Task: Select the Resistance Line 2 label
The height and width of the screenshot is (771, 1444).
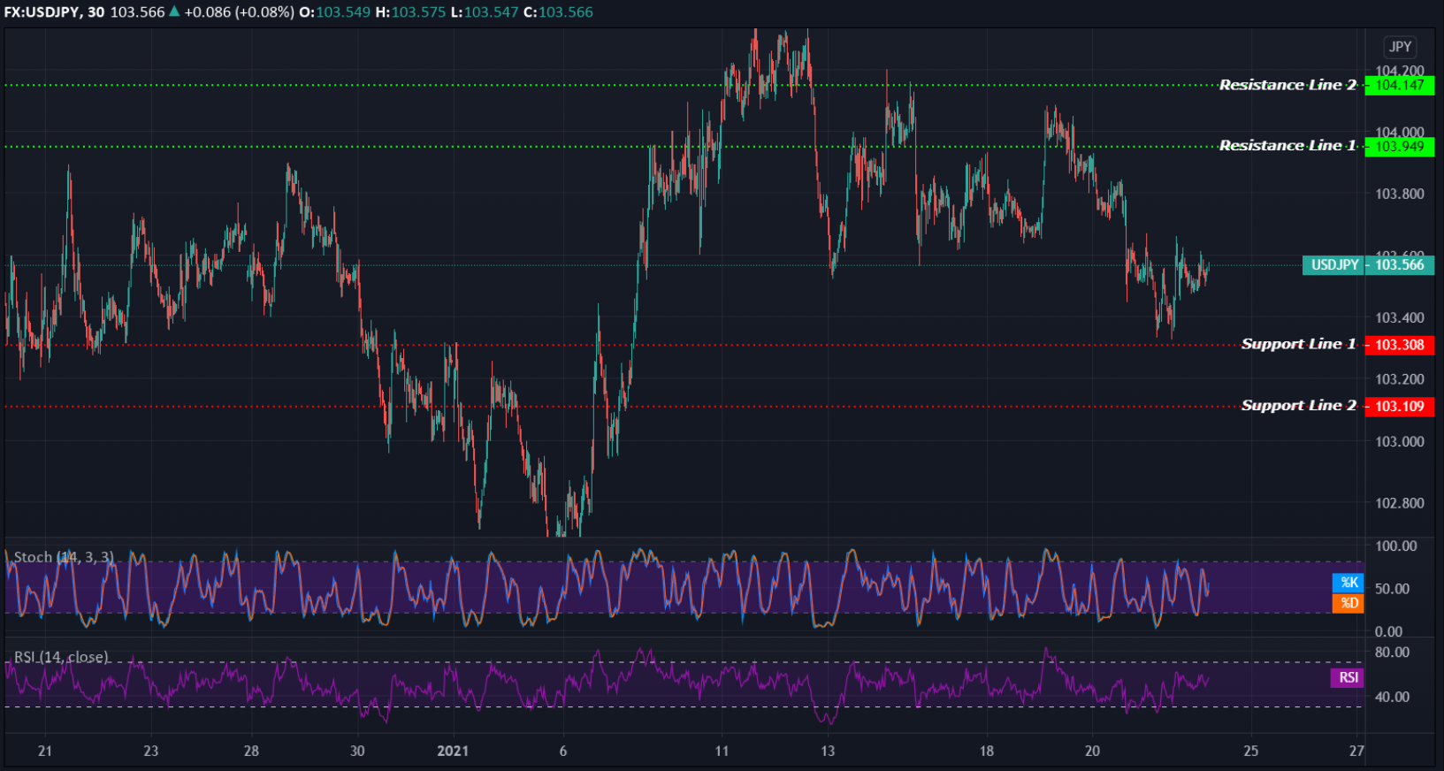Action: click(1287, 85)
